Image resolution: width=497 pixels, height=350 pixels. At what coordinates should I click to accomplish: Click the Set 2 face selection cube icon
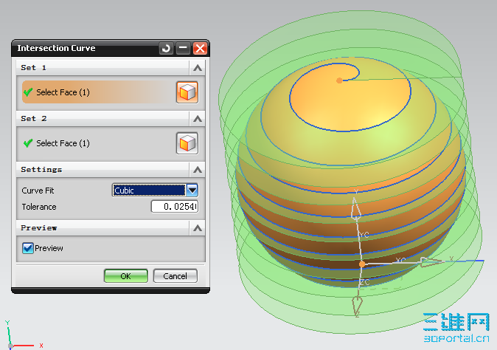pyautogui.click(x=187, y=143)
